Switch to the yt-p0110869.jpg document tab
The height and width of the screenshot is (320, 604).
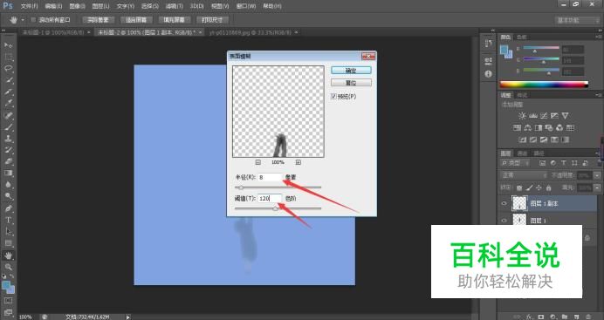click(x=251, y=32)
